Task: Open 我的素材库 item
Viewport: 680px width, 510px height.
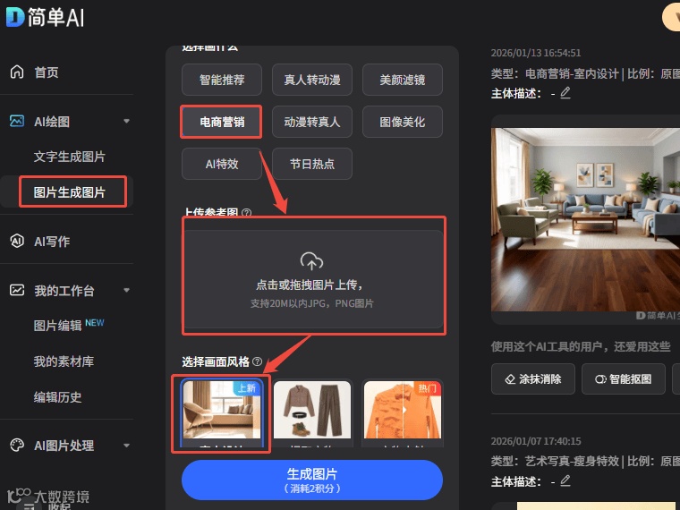Action: click(64, 361)
